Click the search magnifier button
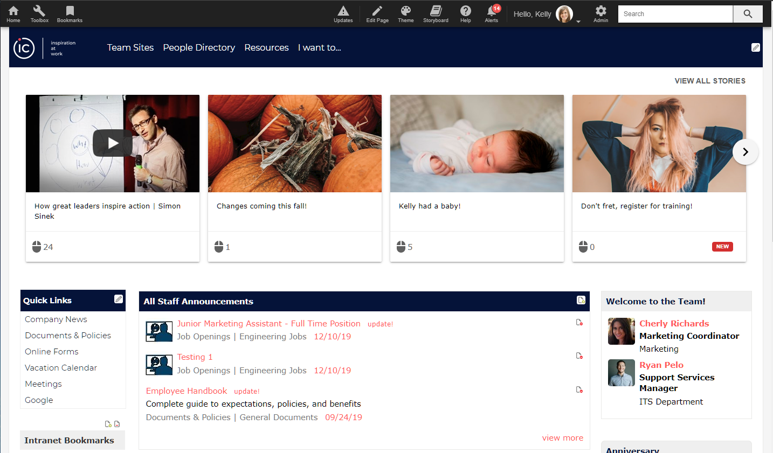Viewport: 773px width, 453px height. click(748, 14)
